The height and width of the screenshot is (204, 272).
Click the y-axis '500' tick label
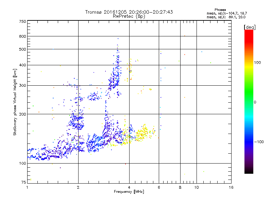click(22, 49)
